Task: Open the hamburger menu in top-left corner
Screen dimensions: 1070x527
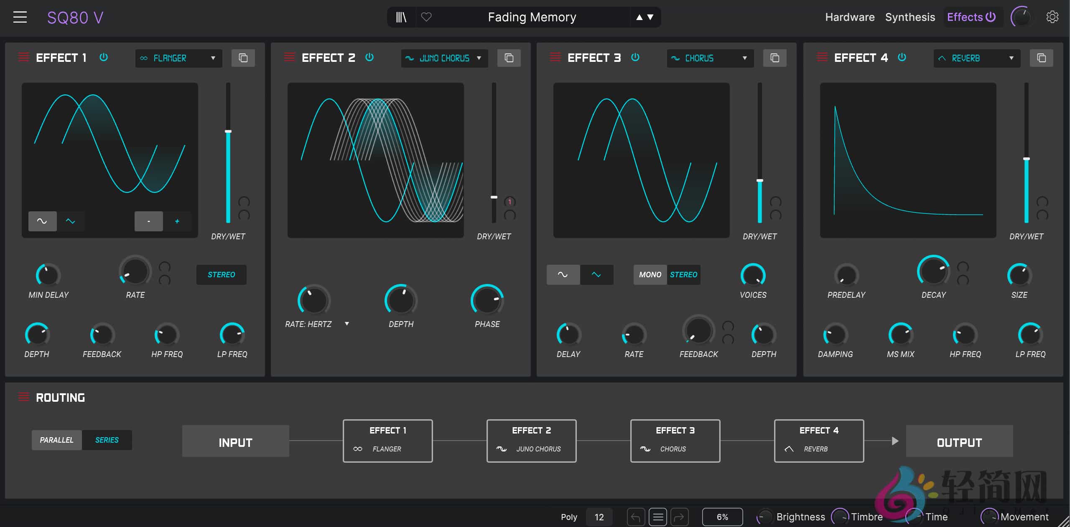Action: pos(20,17)
